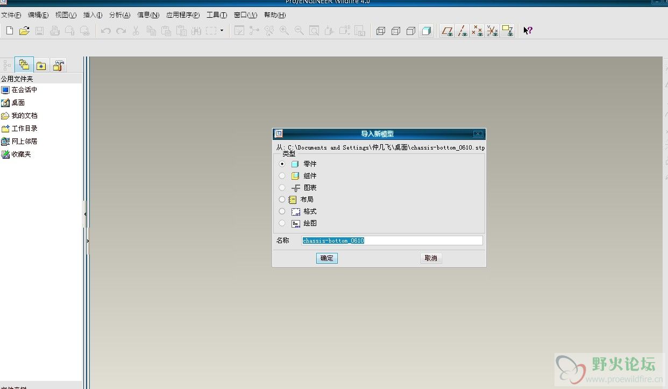Open the 插入(I) menu
Image resolution: width=668 pixels, height=389 pixels.
click(x=93, y=15)
